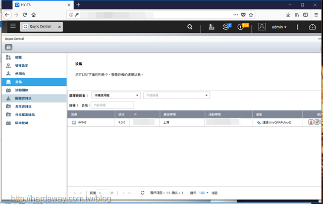323x204 pixels.
Task: Open the Event Logs (活動紀錄) sidebar item
Action: pyautogui.click(x=34, y=90)
